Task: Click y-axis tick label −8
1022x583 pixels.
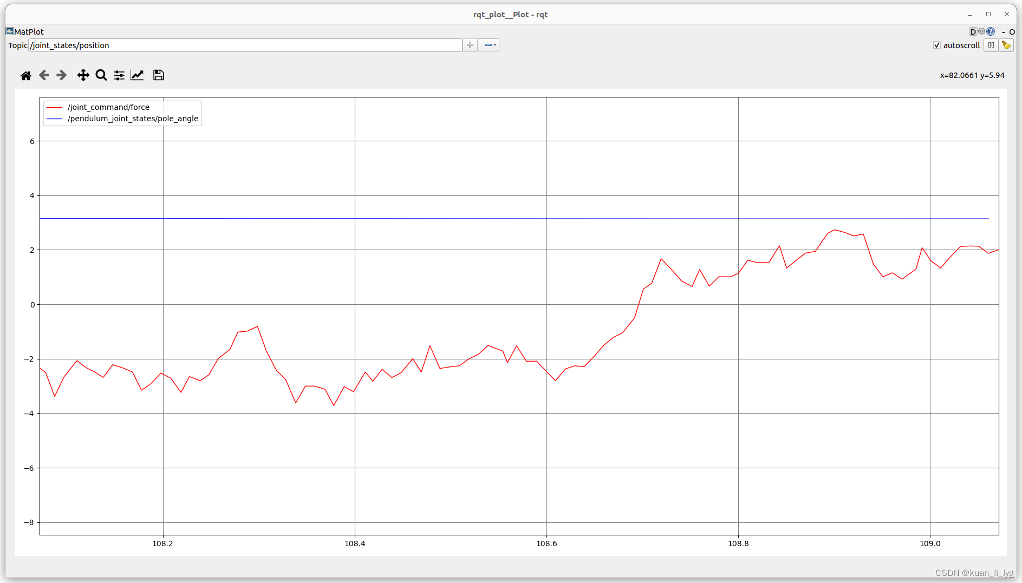Action: tap(29, 522)
